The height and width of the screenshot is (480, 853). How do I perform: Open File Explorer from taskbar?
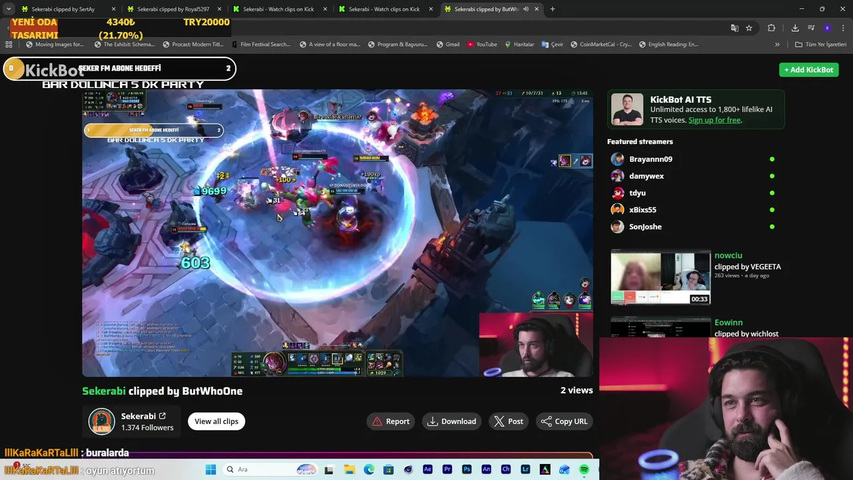point(349,469)
